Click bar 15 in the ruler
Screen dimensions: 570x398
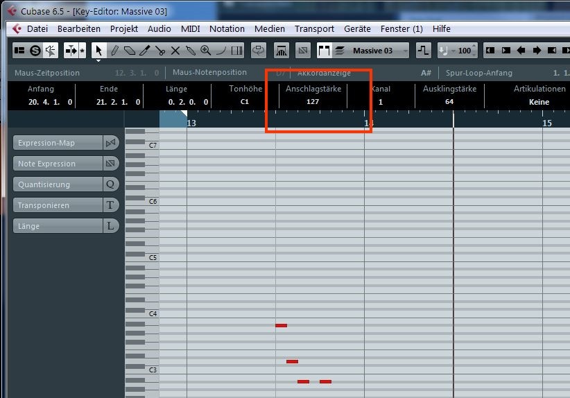[x=547, y=123]
